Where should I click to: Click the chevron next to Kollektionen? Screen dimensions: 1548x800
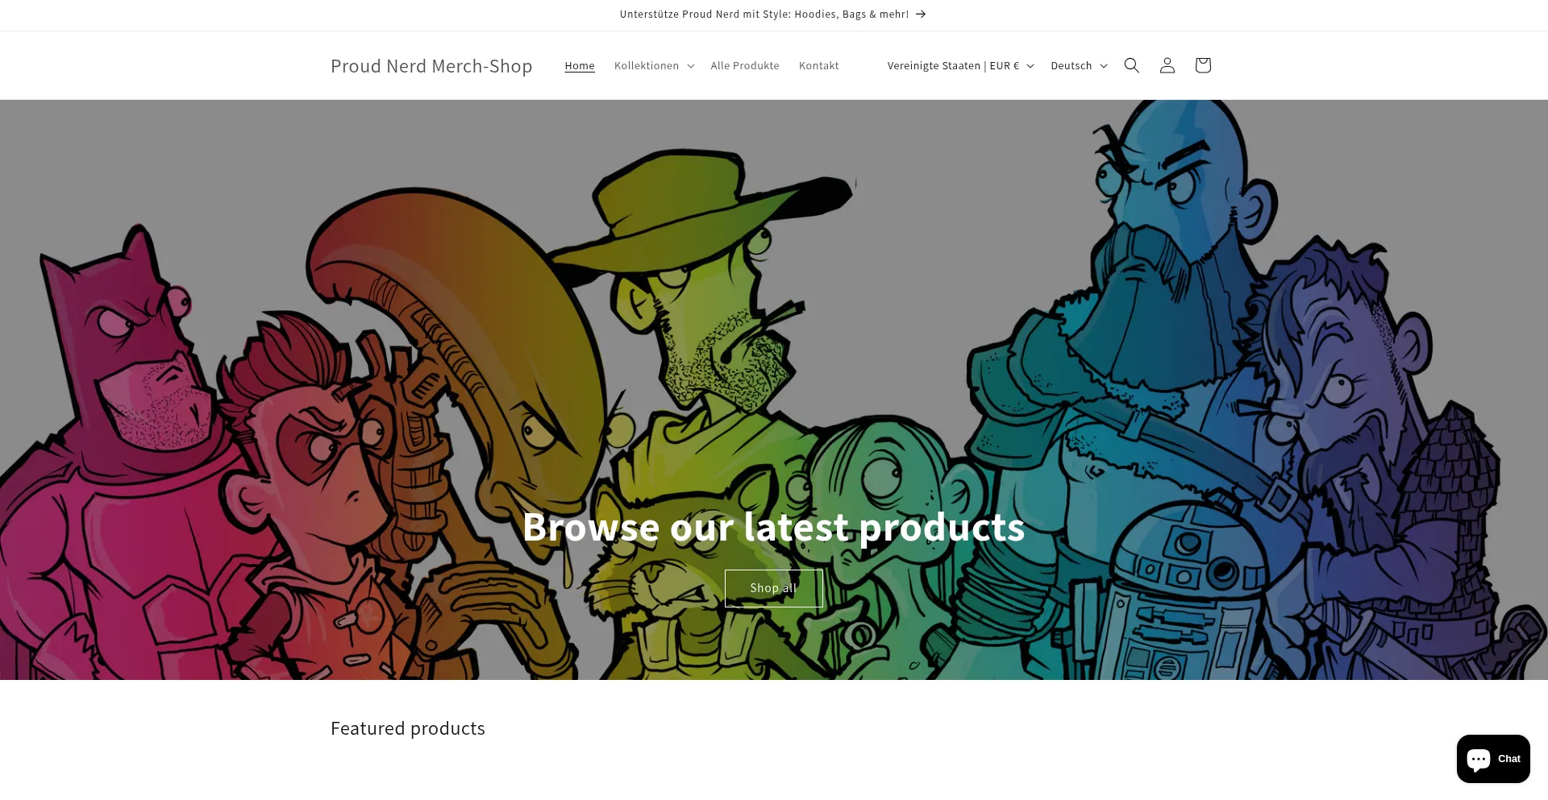coord(690,66)
